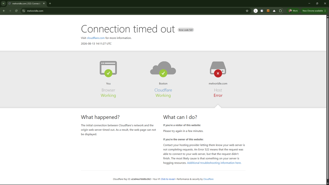
Task: Open the tab search dropdown arrow
Action: (3, 3)
